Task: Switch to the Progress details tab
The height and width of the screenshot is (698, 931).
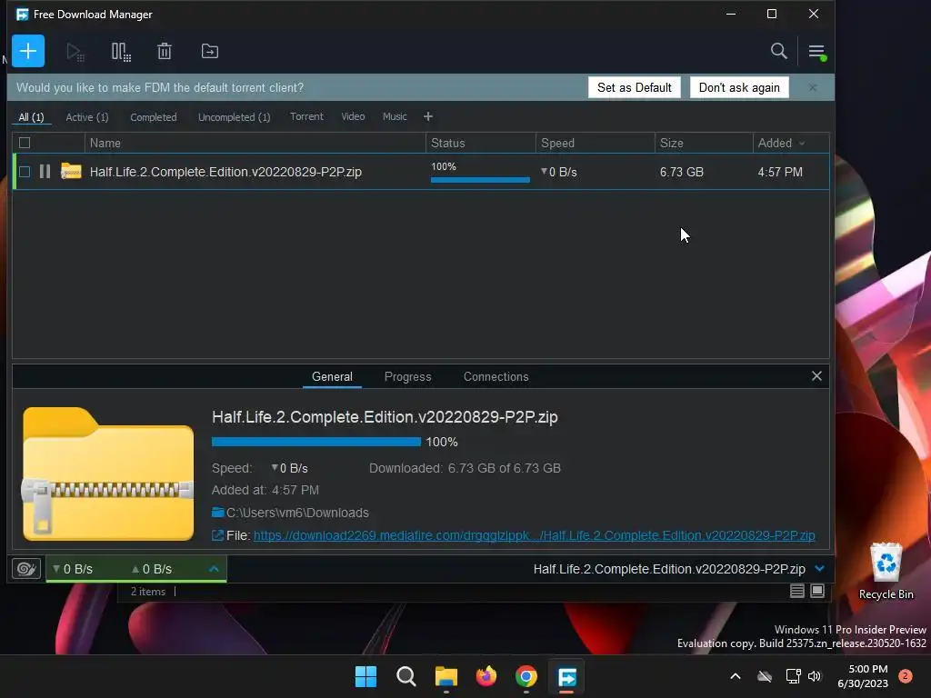Action: [408, 376]
